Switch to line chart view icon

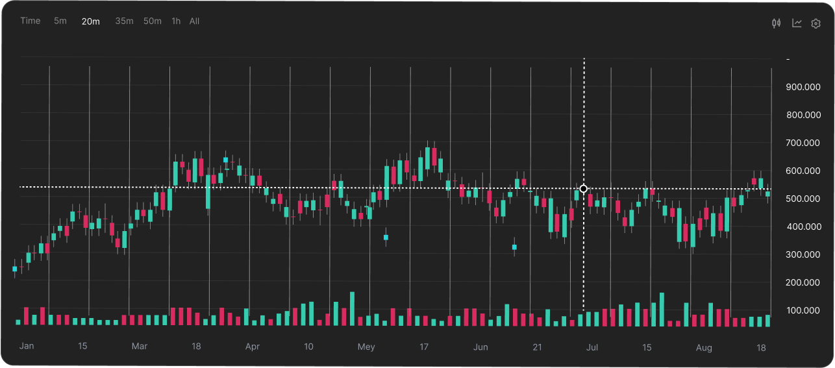point(797,23)
